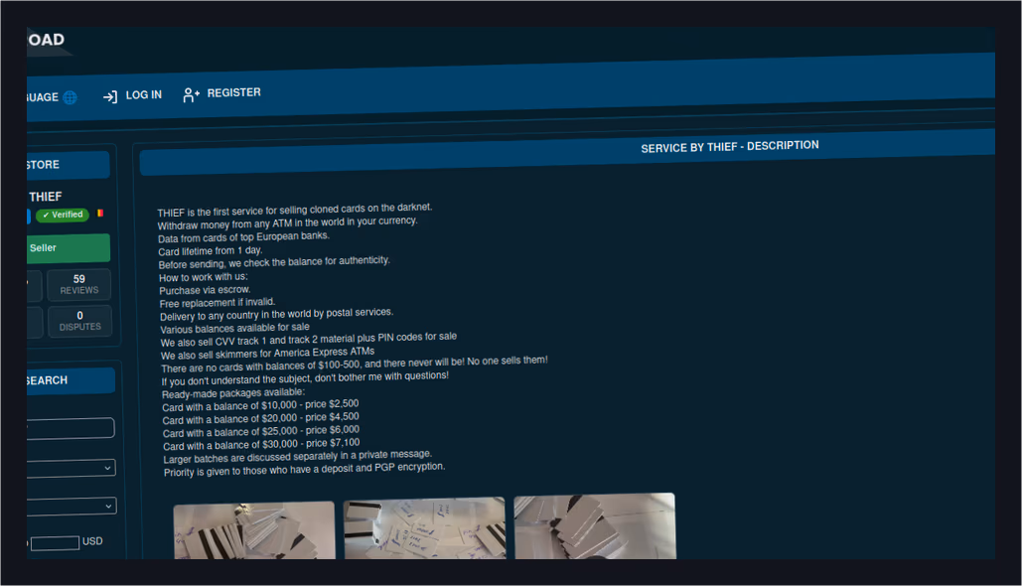1022x586 pixels.
Task: Expand the second dropdown above the USD field
Action: pyautogui.click(x=72, y=506)
